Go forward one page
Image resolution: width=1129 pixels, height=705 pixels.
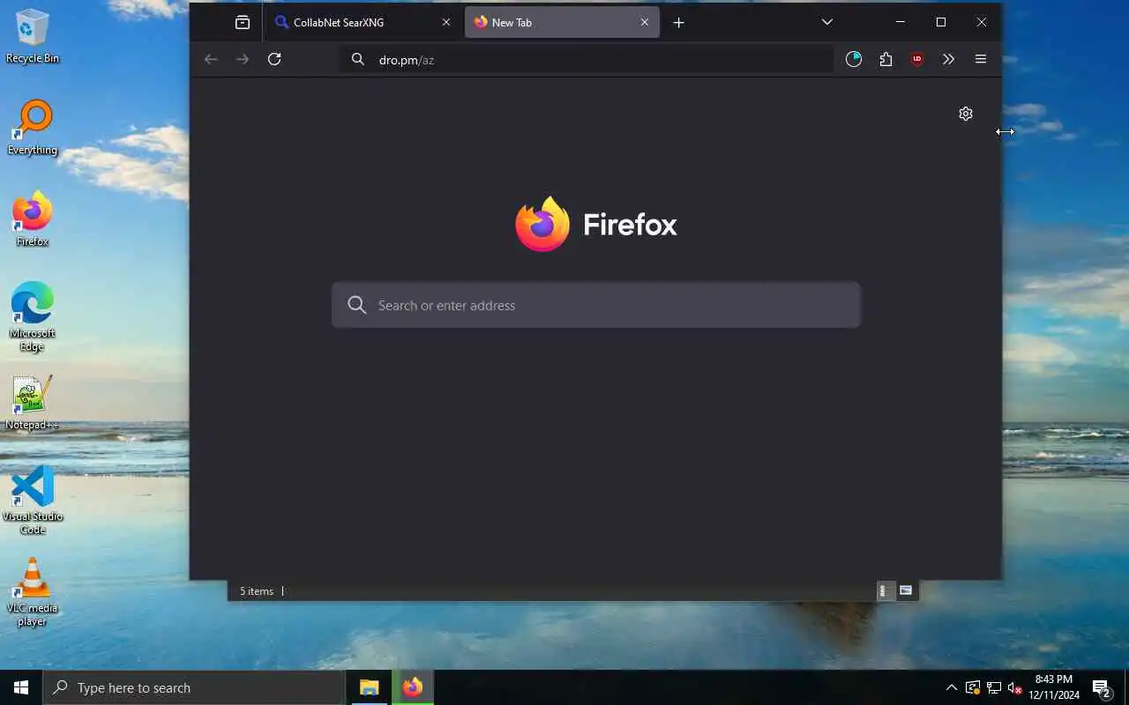[243, 59]
